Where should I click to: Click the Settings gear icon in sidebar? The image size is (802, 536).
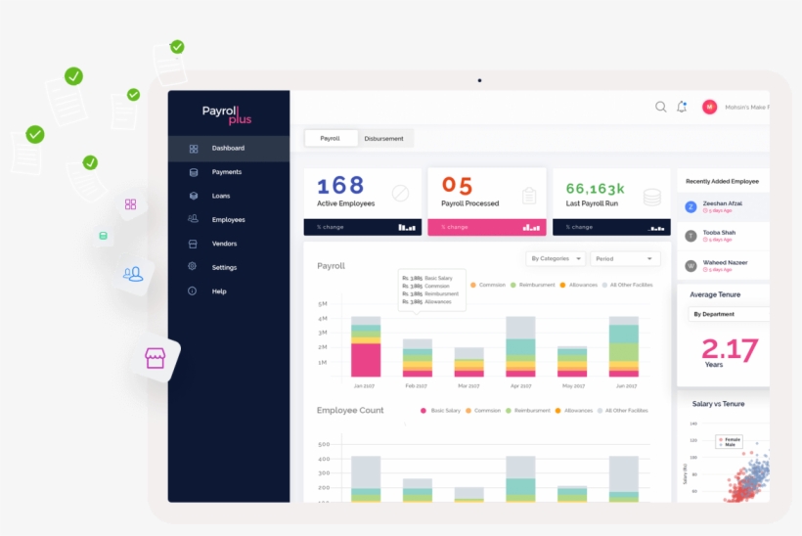point(194,267)
